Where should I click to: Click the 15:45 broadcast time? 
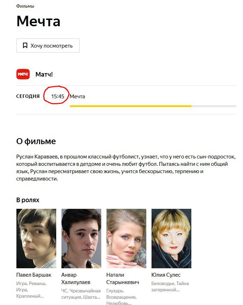58,96
